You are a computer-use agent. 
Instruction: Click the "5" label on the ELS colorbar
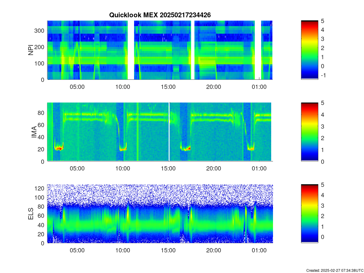click(x=323, y=184)
